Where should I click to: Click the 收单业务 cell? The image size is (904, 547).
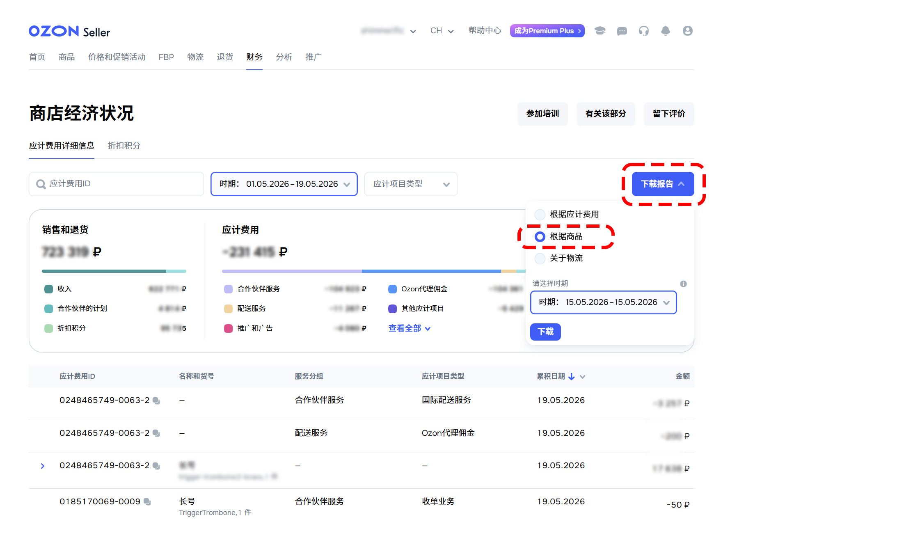pyautogui.click(x=438, y=501)
